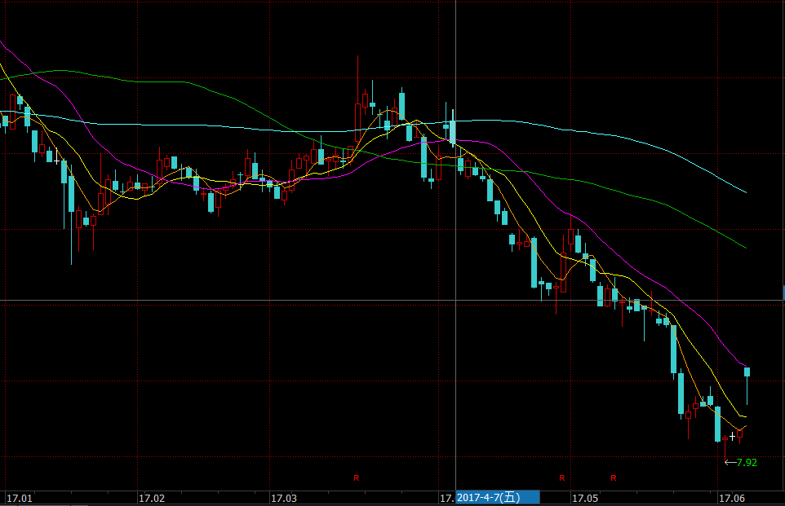
Task: Click the right end of the magenta average line
Action: click(x=746, y=364)
